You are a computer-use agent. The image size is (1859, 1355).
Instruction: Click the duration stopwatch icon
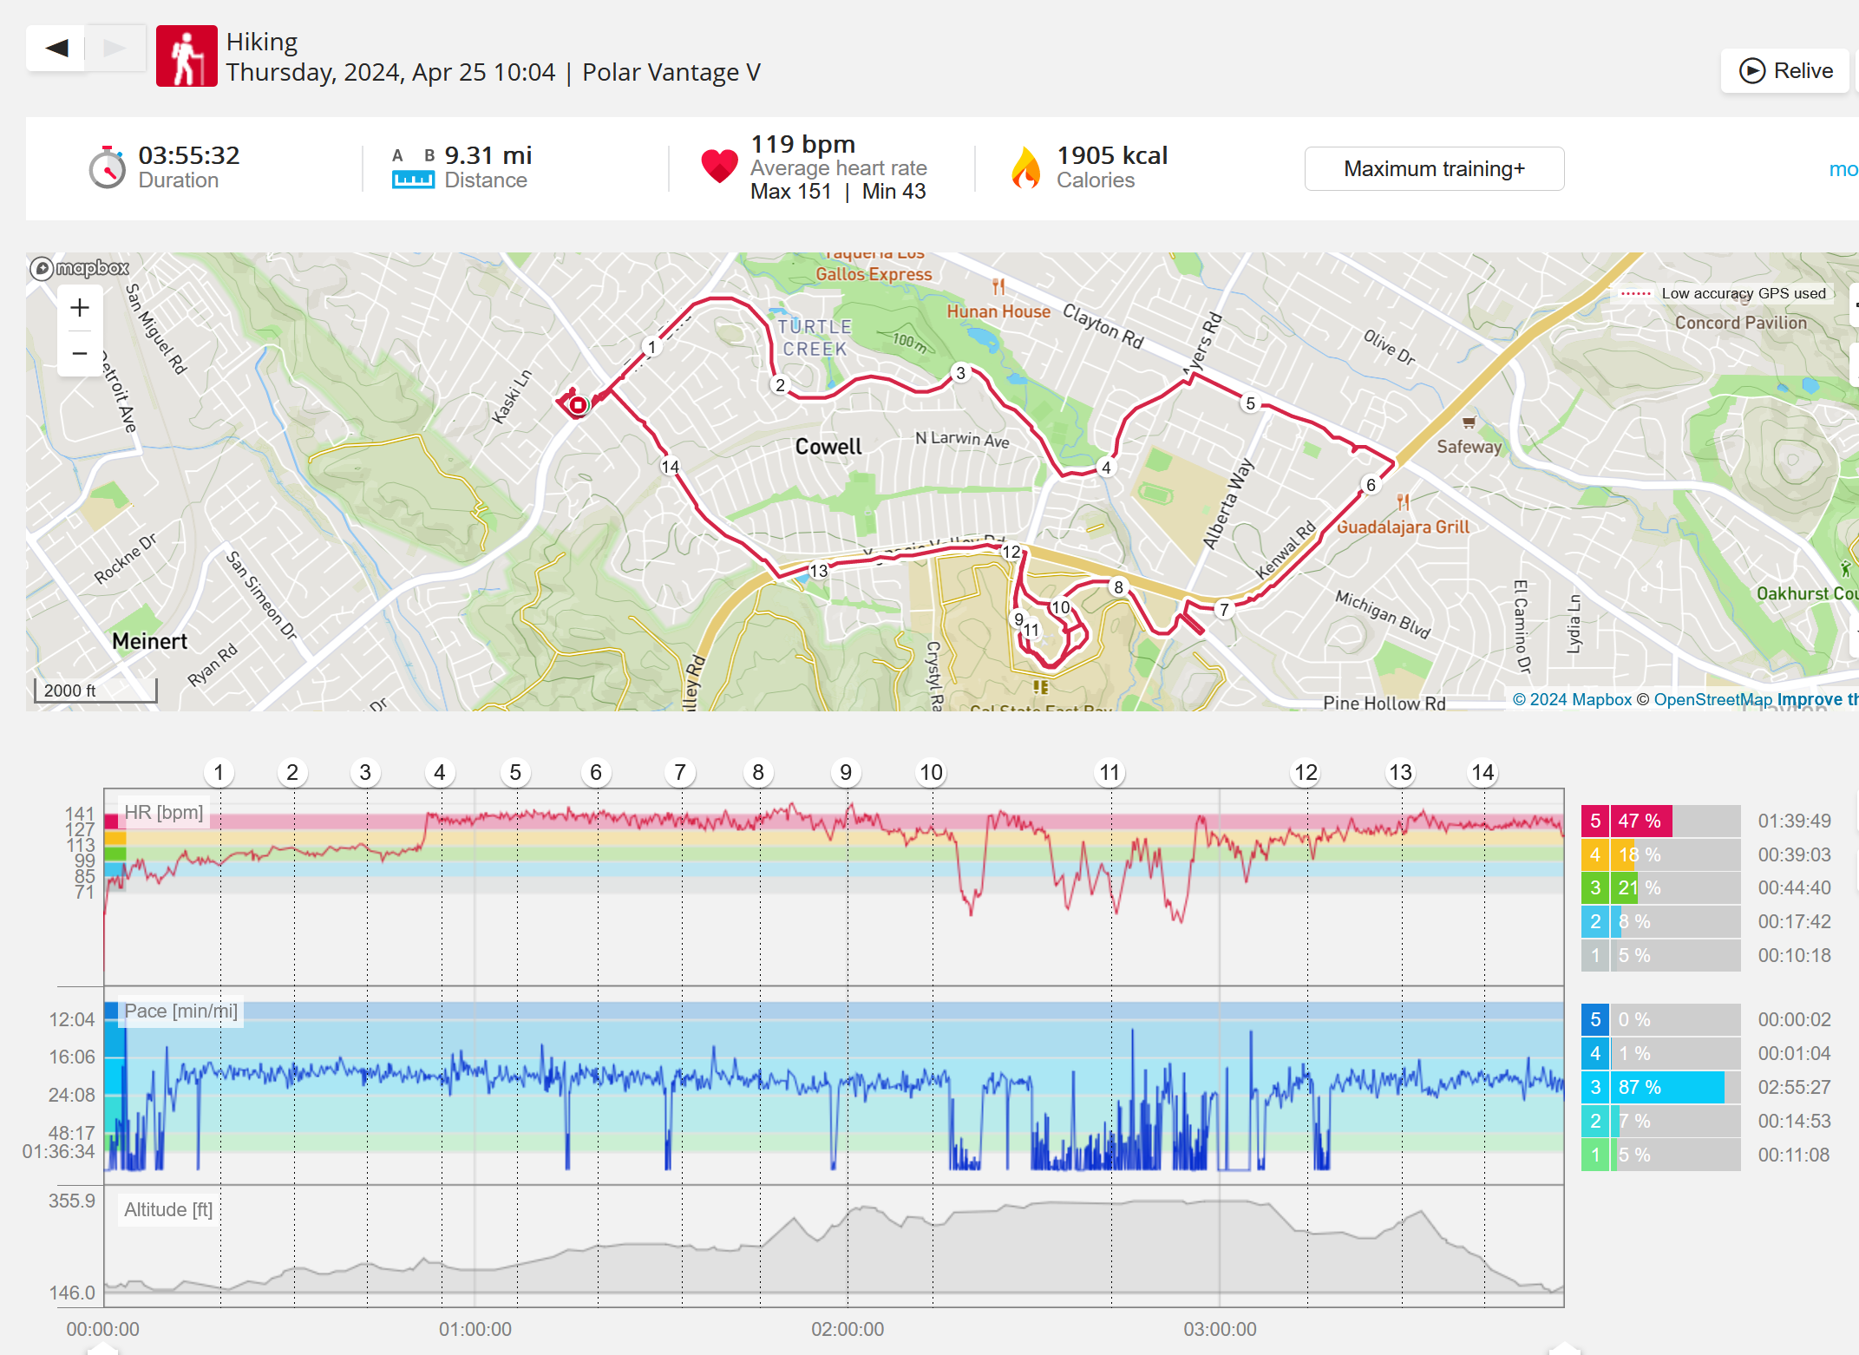coord(108,167)
